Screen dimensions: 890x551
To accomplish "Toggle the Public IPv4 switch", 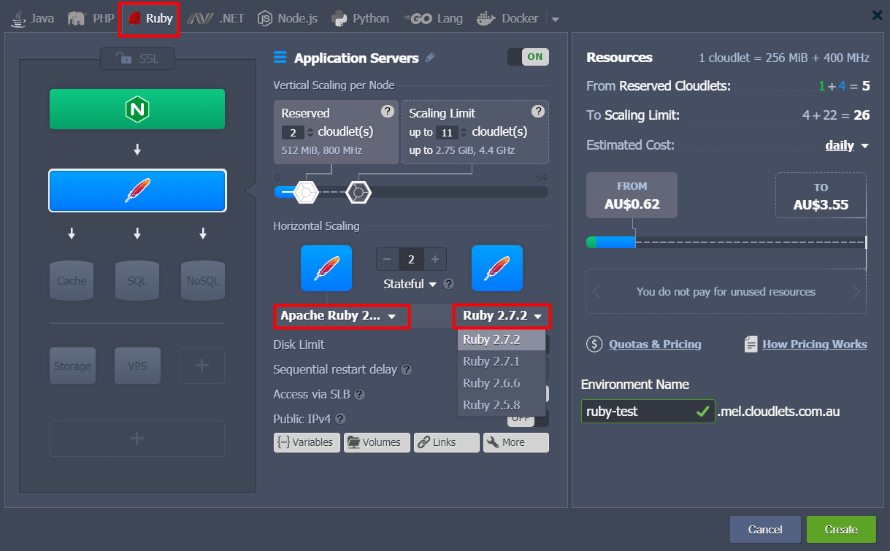I will [528, 419].
